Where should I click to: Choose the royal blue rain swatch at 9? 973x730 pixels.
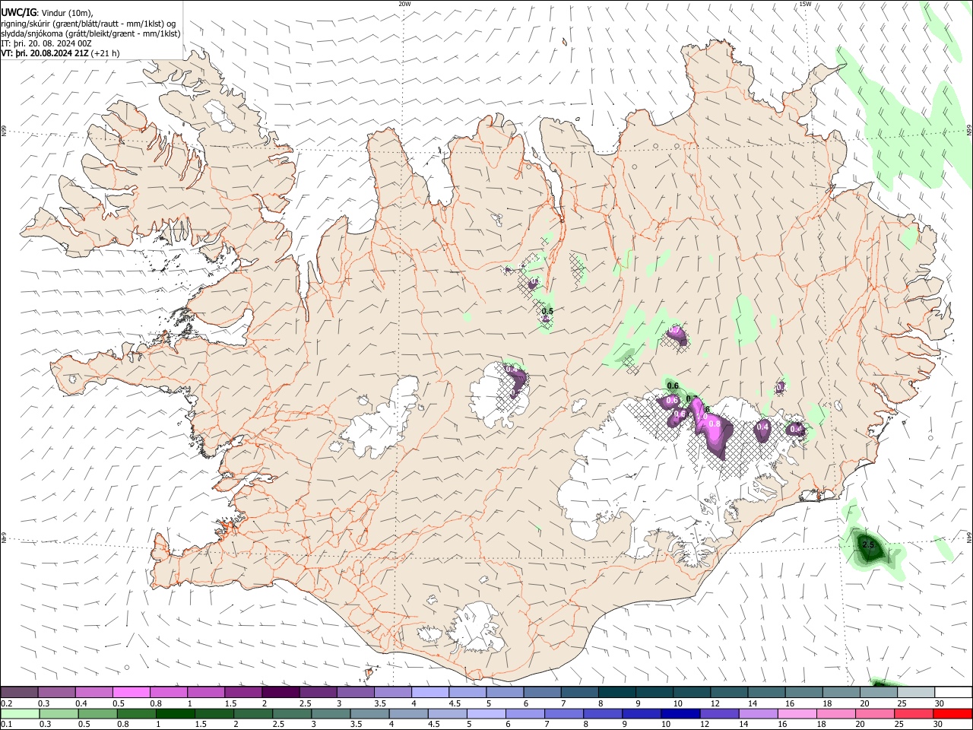641,714
